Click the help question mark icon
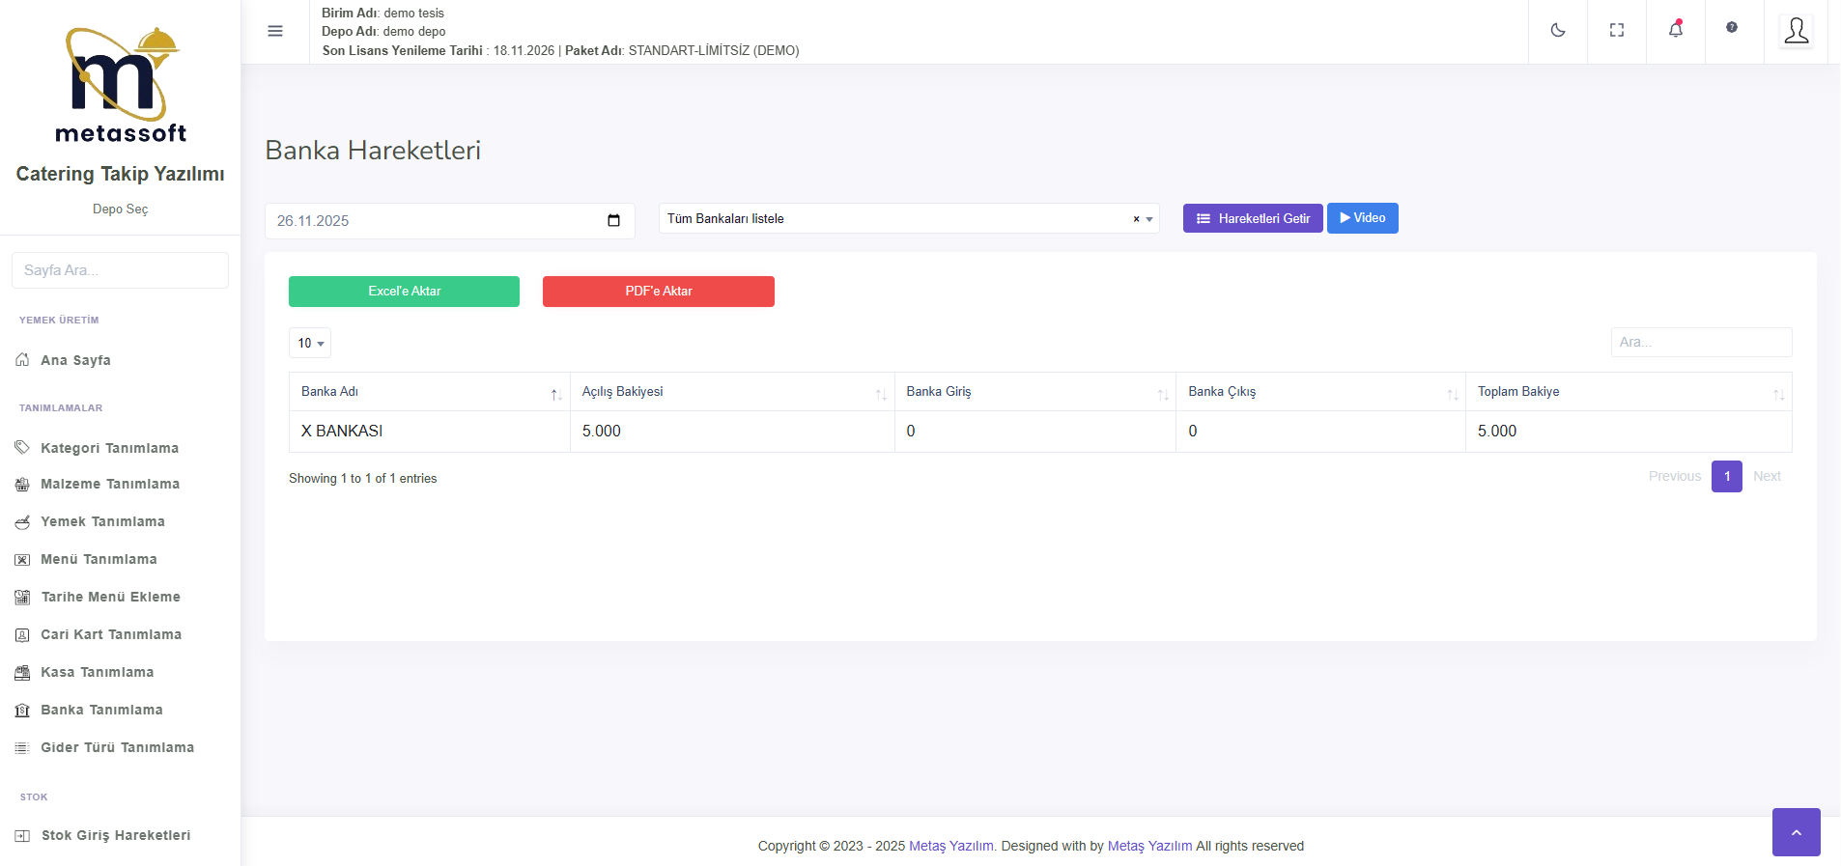 pyautogui.click(x=1731, y=28)
